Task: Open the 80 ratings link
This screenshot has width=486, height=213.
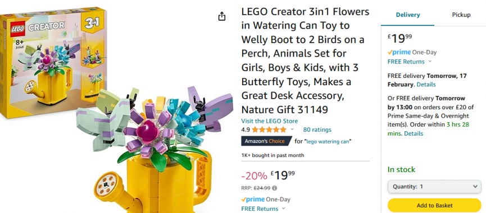Action: [x=317, y=129]
